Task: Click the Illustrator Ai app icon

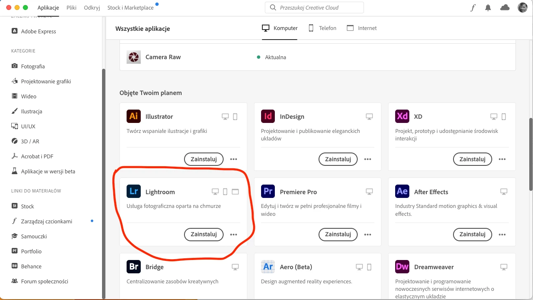Action: 134,116
